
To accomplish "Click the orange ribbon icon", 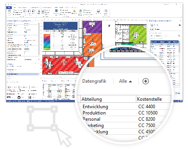I will coord(74,11).
